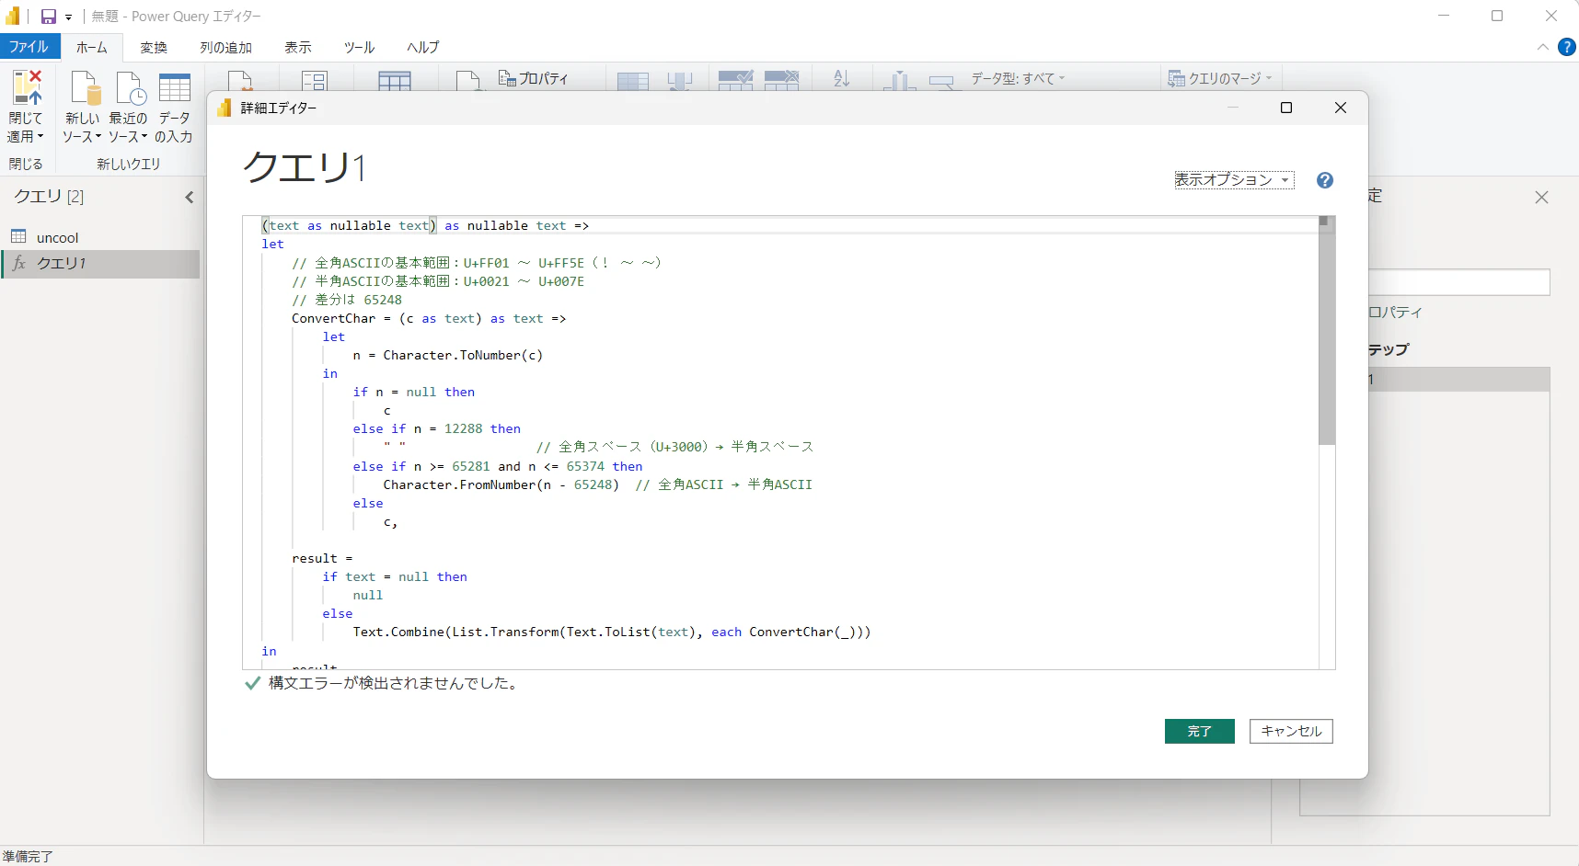Screen dimensions: 1579x866
Task: Click the キャンセル button
Action: (1291, 731)
